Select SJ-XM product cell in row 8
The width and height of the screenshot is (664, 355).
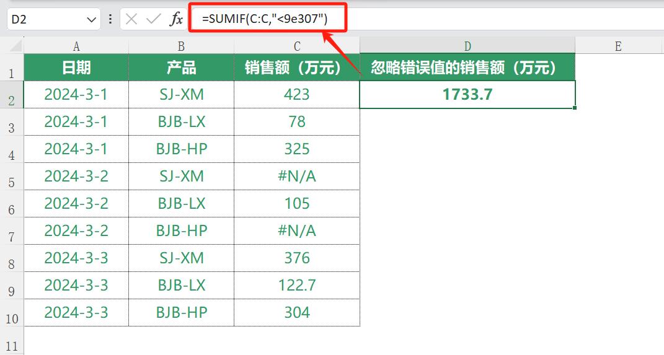pos(181,258)
